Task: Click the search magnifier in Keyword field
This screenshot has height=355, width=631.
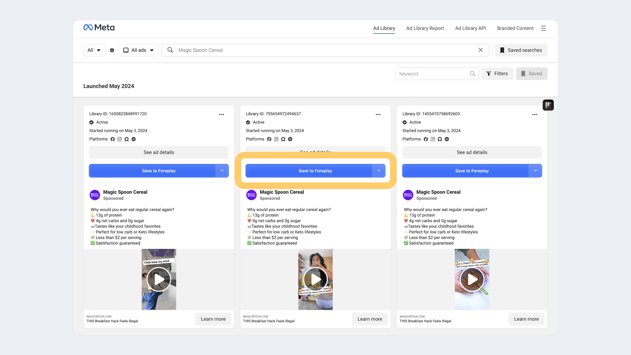Action: tap(473, 74)
